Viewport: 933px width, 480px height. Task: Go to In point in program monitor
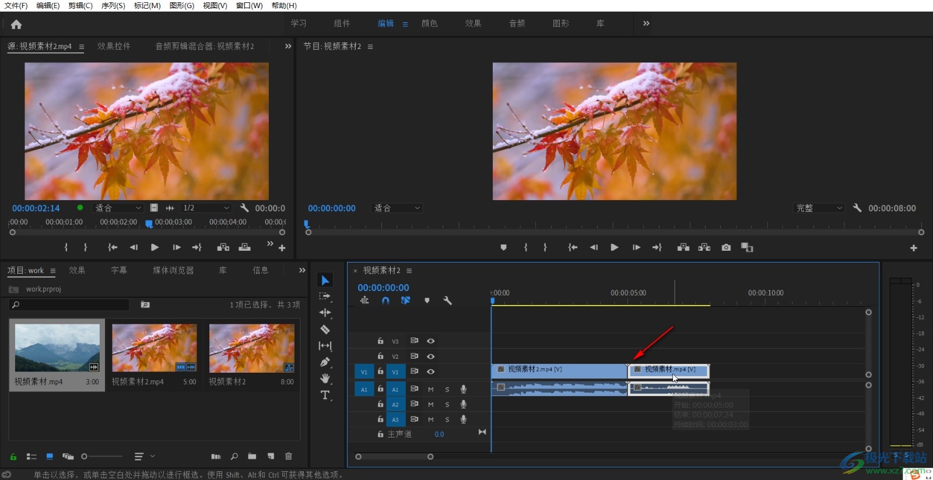click(573, 247)
